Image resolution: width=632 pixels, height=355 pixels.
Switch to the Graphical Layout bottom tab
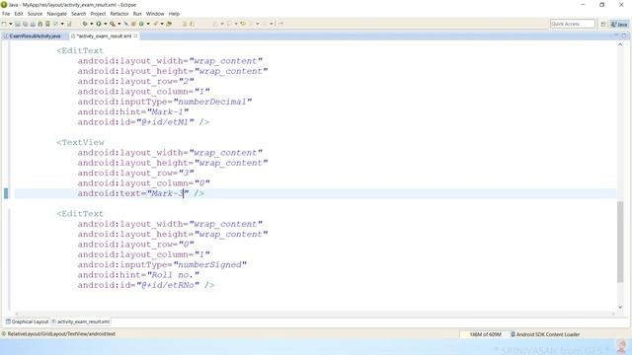27,321
